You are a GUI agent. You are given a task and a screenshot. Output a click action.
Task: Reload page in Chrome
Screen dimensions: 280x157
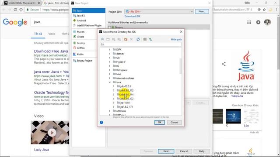(x=15, y=10)
